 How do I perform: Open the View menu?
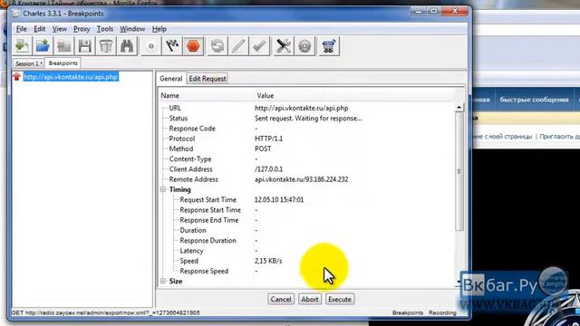coord(59,29)
